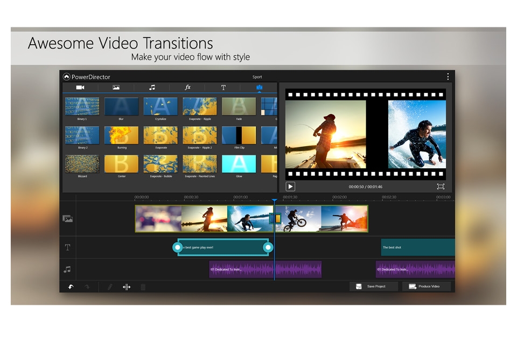Screen dimensions: 517x344
Task: Click the Save Project button
Action: click(374, 286)
